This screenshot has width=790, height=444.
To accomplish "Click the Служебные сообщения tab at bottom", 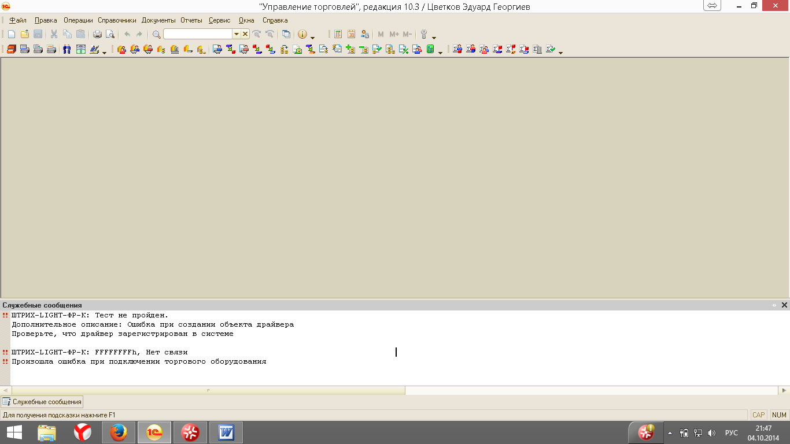I will pyautogui.click(x=42, y=401).
